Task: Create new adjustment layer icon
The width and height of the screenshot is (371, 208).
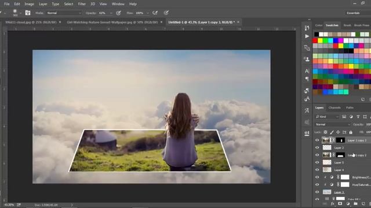Action: (x=348, y=203)
